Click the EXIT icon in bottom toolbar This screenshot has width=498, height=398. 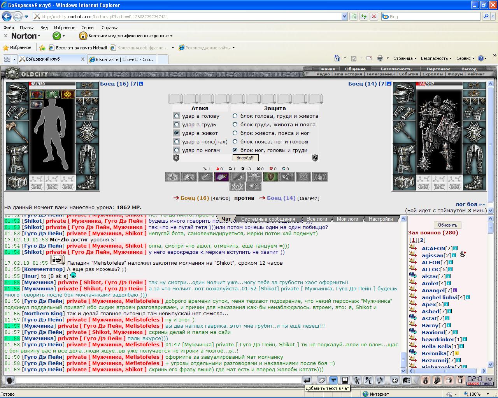point(461,380)
